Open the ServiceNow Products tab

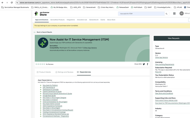tap(57, 20)
